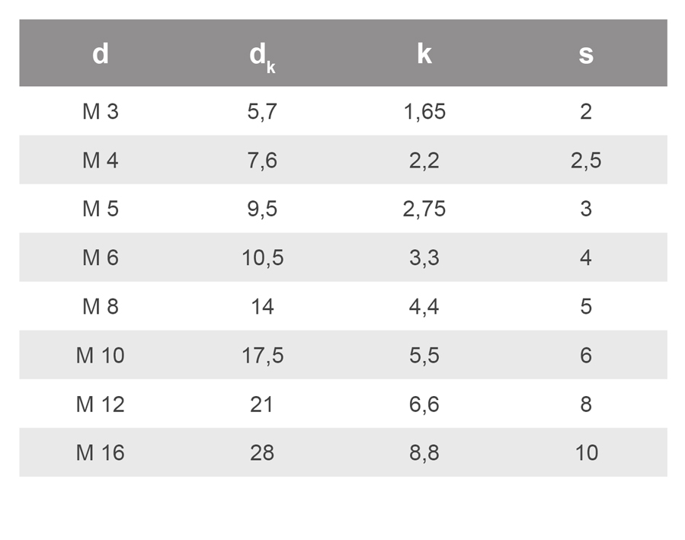Select the M 16 cell
This screenshot has width=685, height=540.
coord(101,453)
